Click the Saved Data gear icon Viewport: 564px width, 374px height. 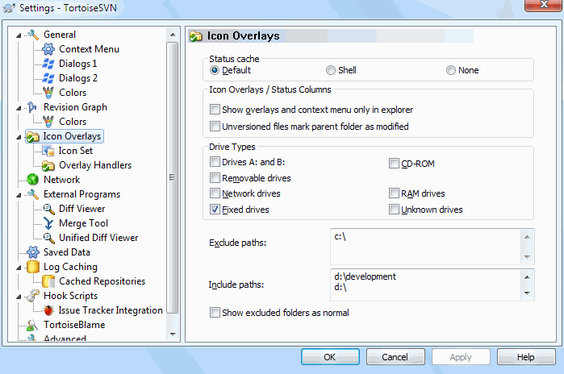click(33, 252)
